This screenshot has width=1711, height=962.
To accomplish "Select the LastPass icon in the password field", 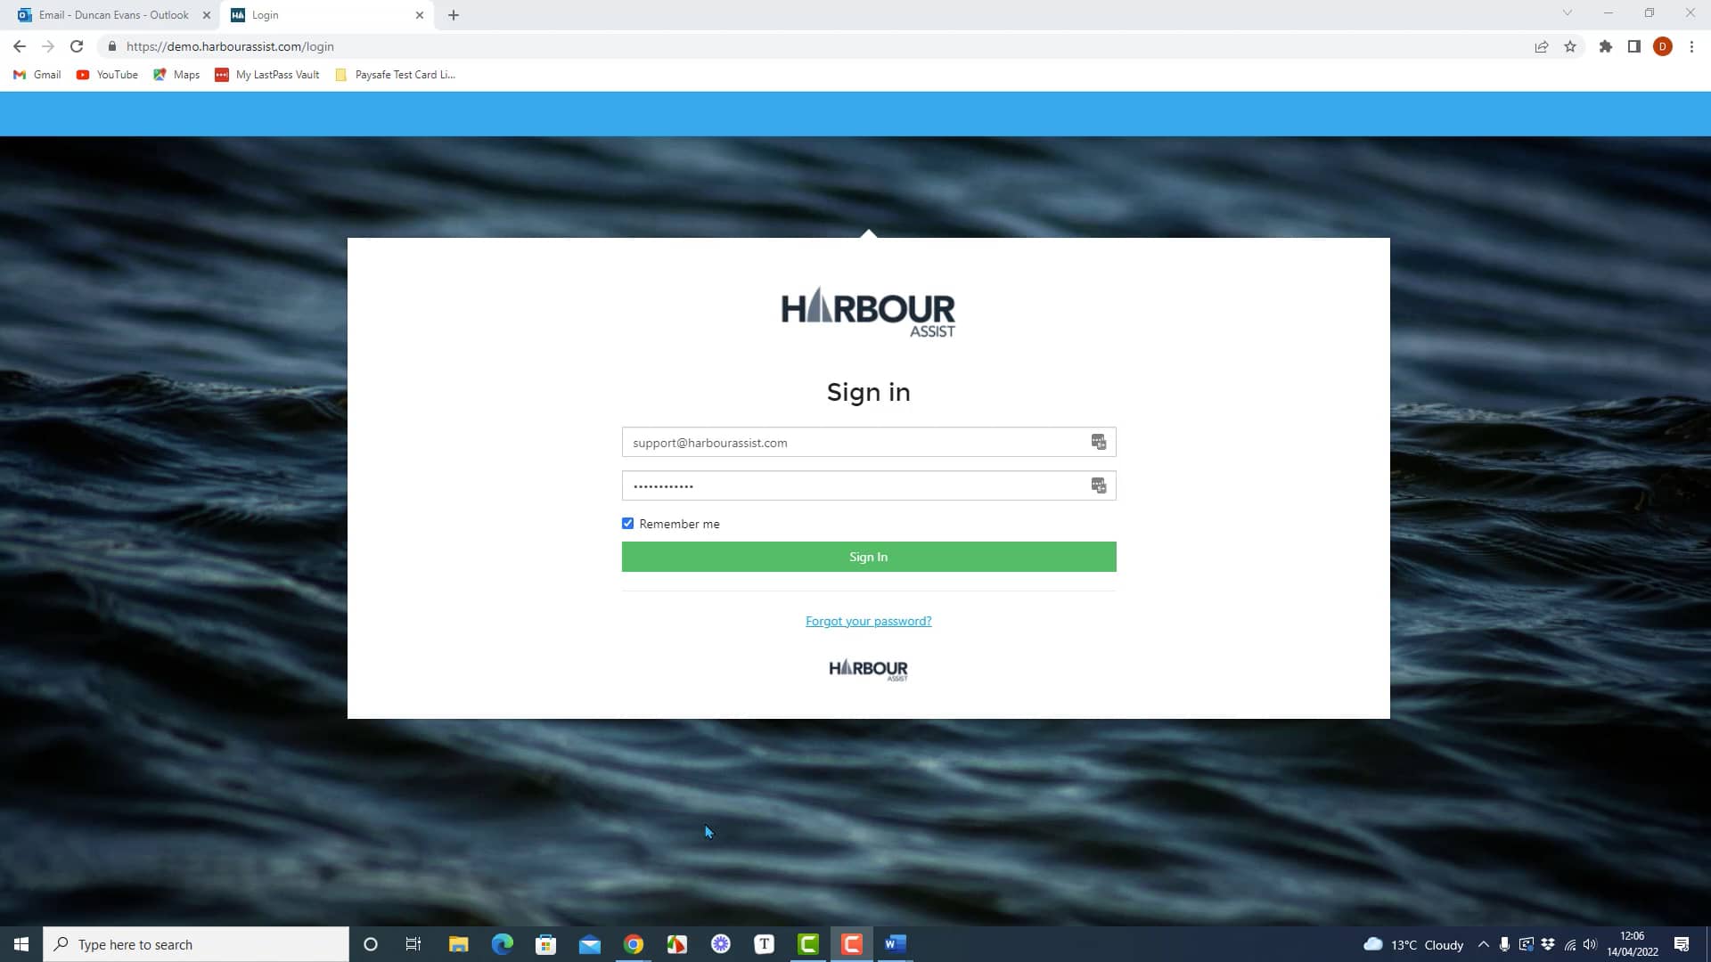I will (1098, 485).
